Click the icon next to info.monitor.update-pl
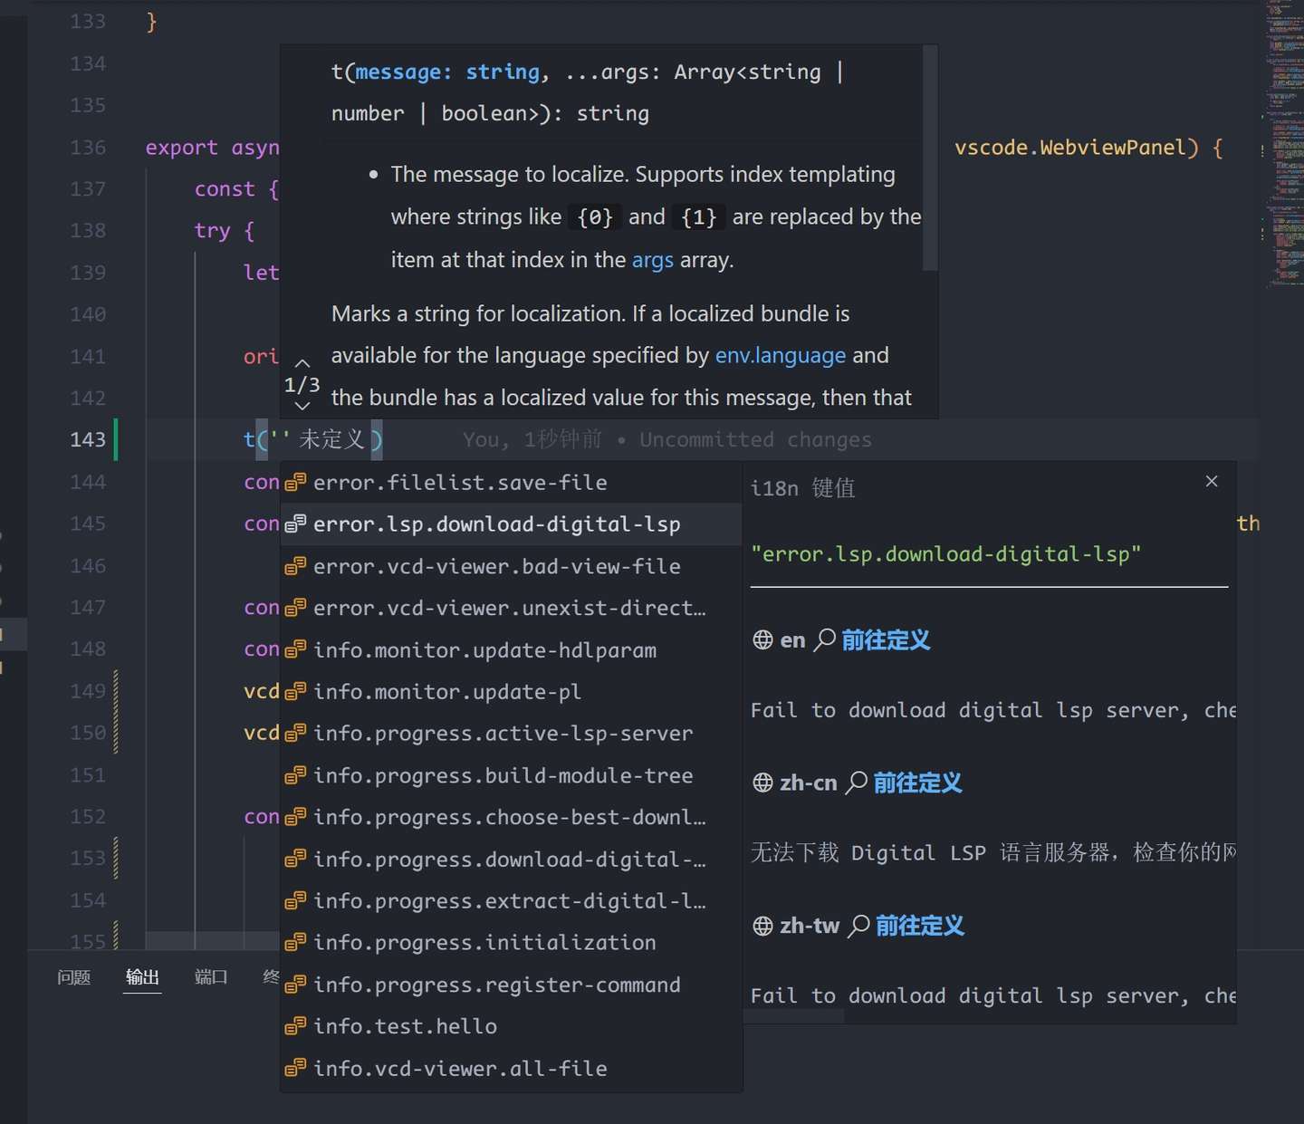This screenshot has width=1304, height=1124. tap(294, 691)
